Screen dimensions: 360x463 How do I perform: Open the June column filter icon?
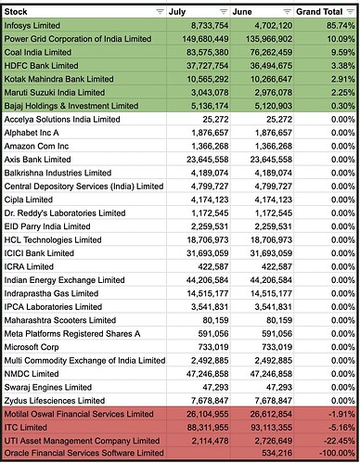click(287, 12)
